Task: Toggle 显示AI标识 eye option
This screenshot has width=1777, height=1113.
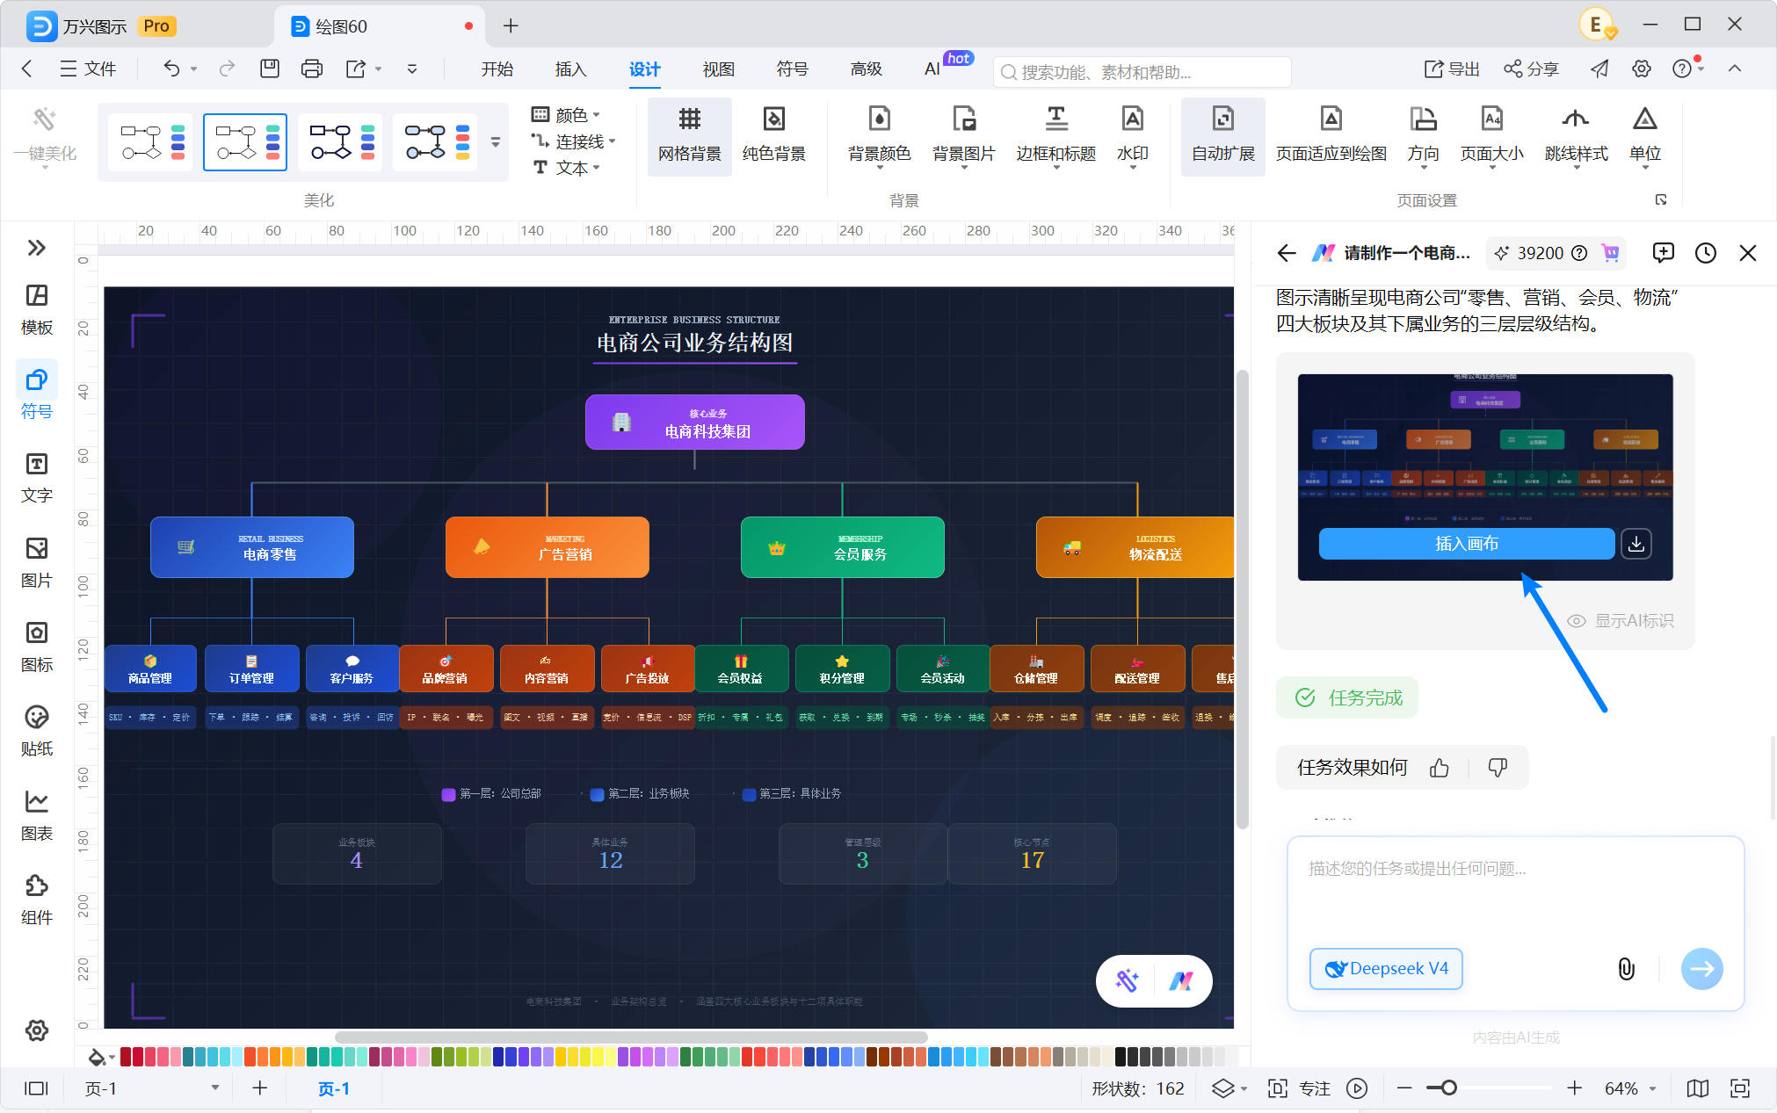Action: coord(1620,621)
